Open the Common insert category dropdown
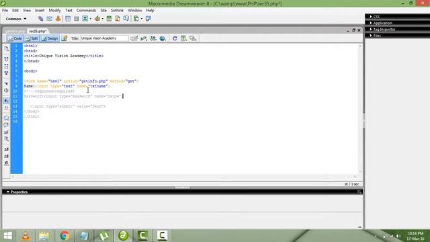This screenshot has height=242, width=430. tap(16, 19)
